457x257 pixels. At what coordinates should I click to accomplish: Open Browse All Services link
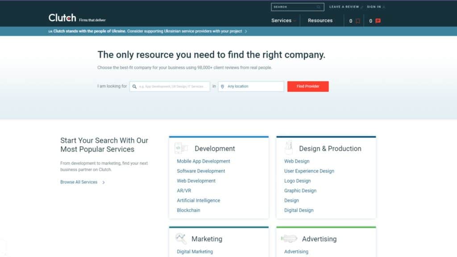click(79, 182)
